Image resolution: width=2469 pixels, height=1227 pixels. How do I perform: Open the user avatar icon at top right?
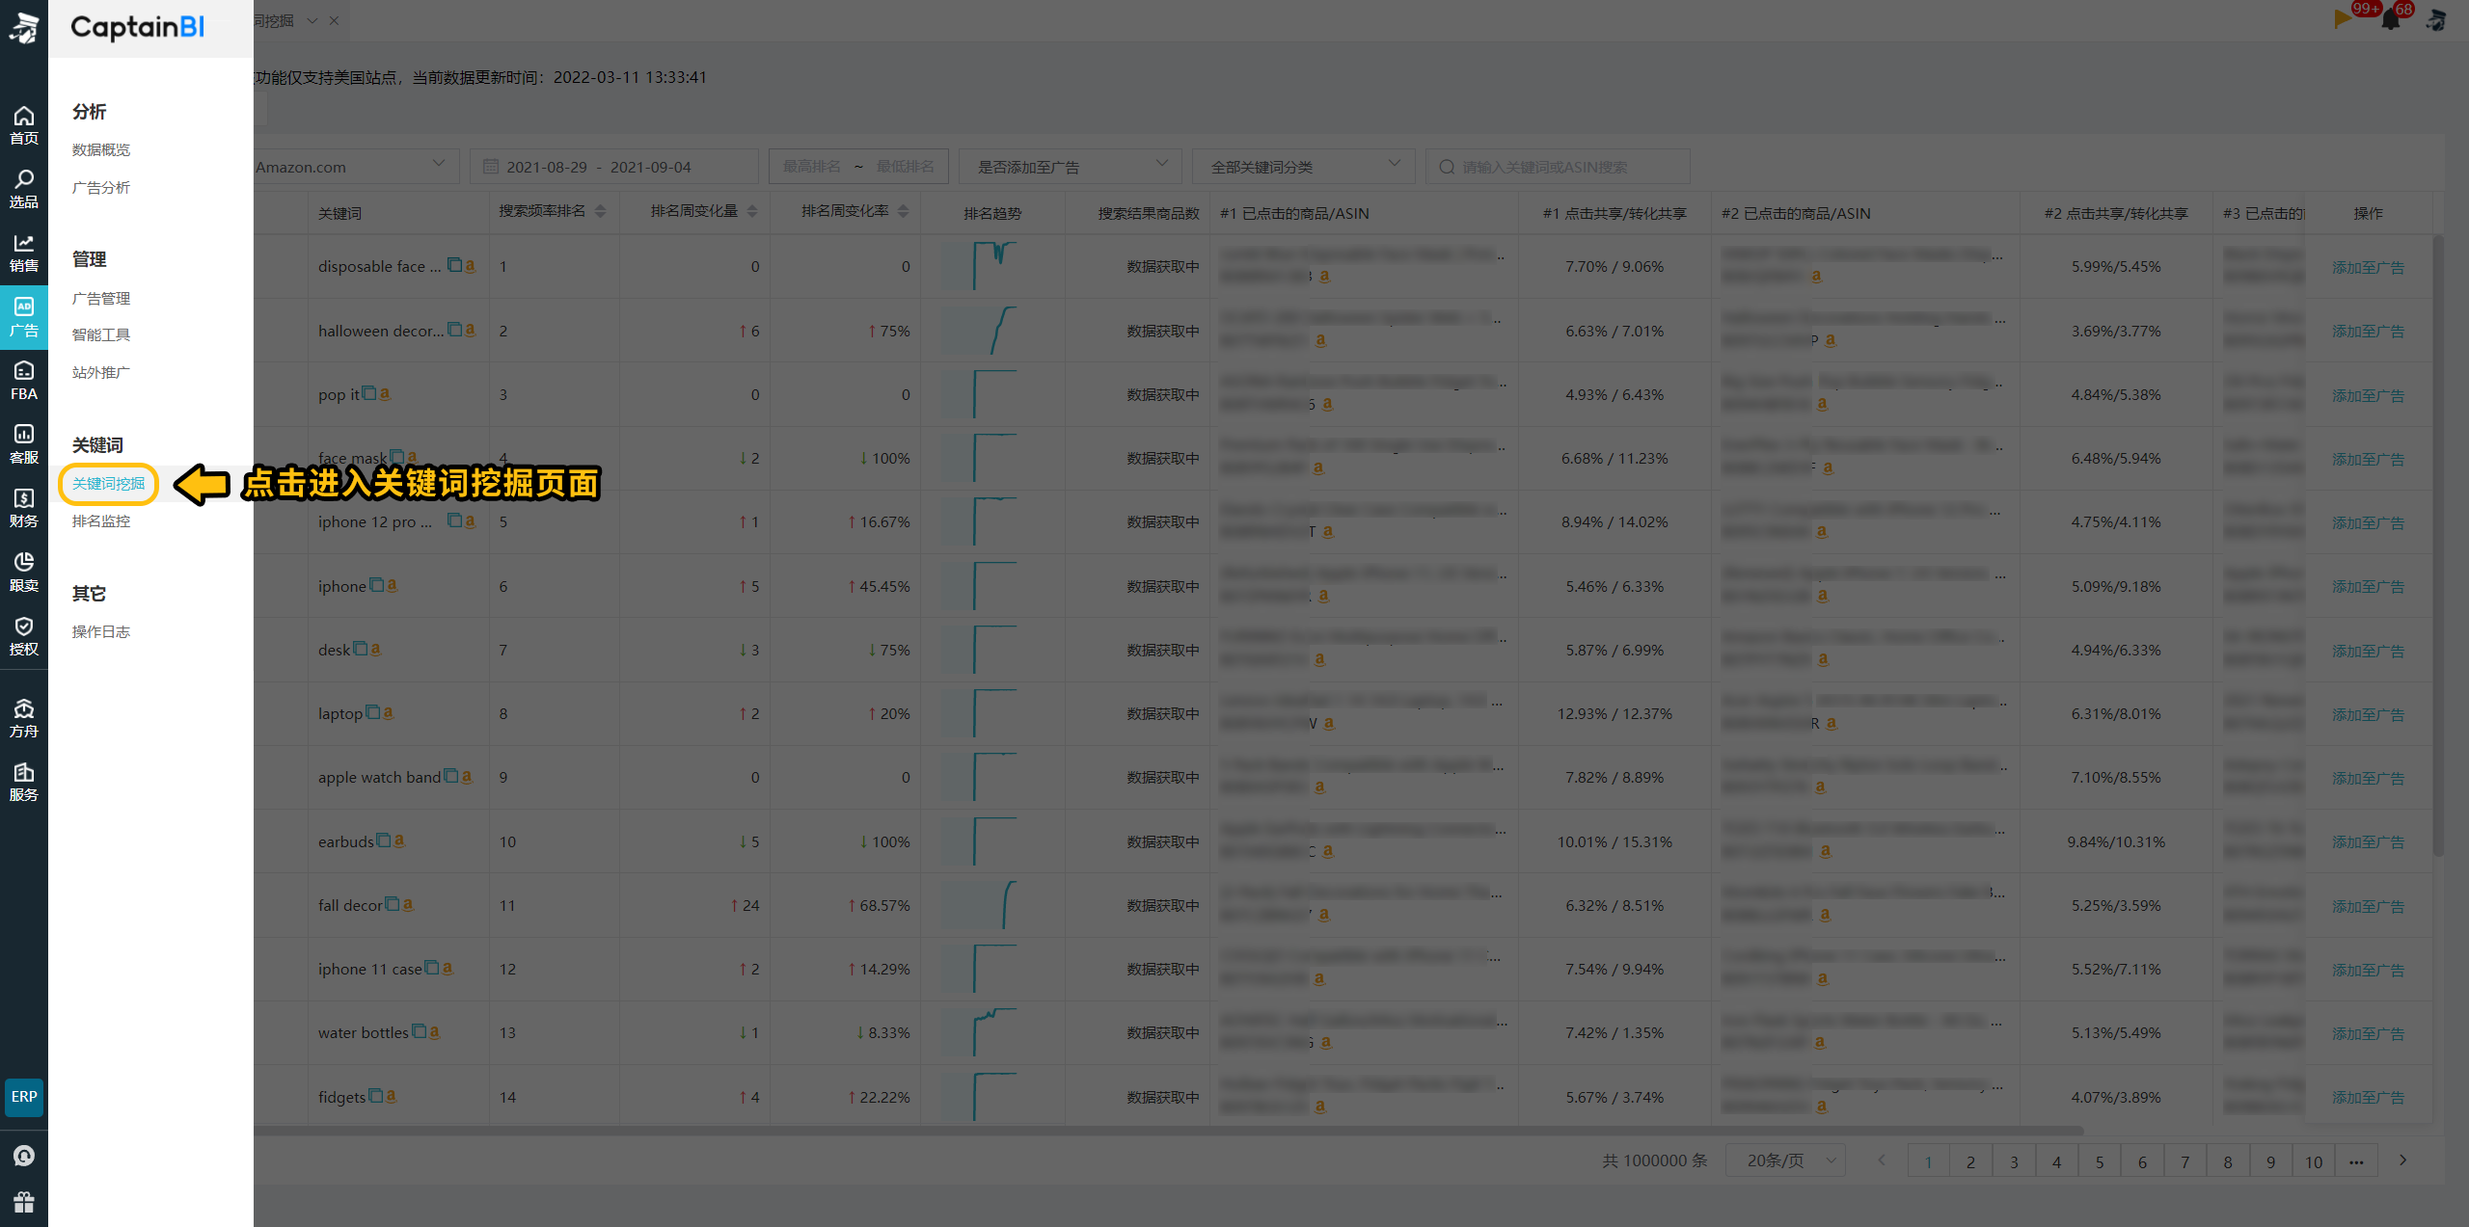tap(2436, 19)
